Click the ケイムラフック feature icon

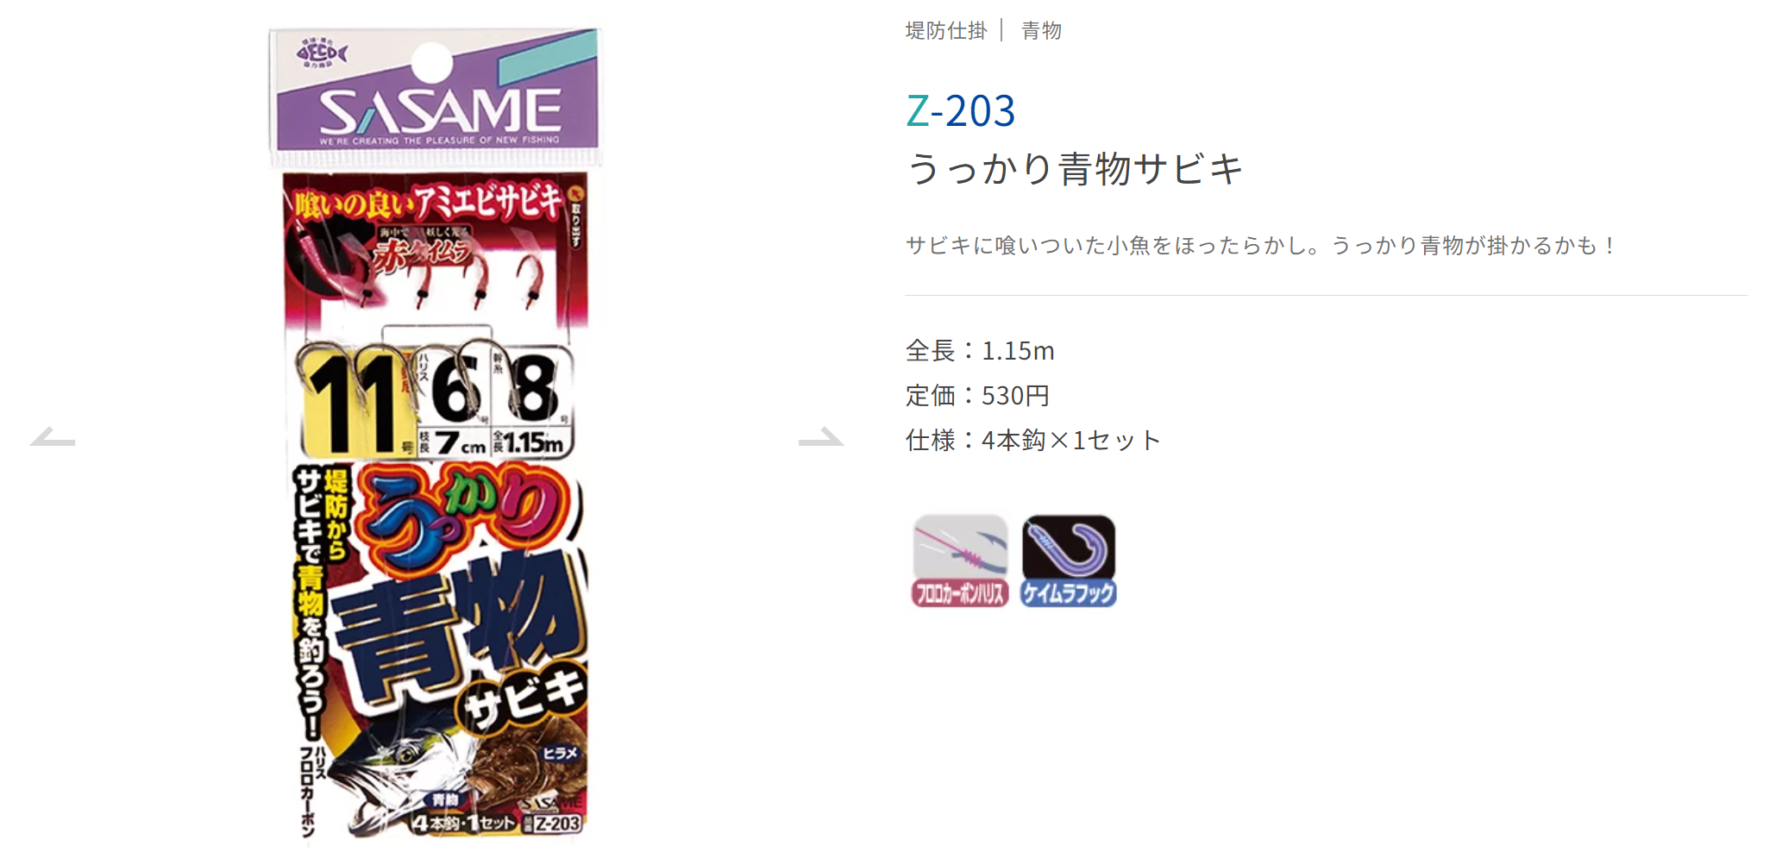point(1069,561)
